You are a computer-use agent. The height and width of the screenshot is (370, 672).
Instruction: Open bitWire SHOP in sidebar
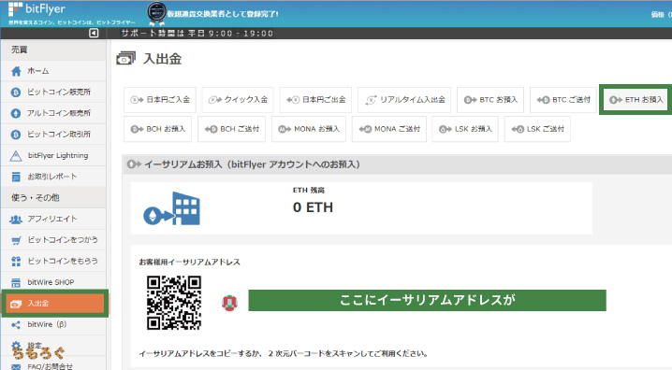click(x=53, y=282)
